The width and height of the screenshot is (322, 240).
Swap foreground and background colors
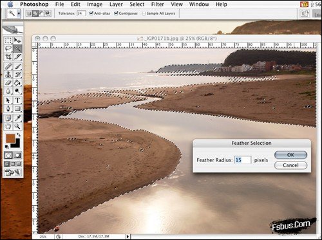pyautogui.click(x=19, y=135)
